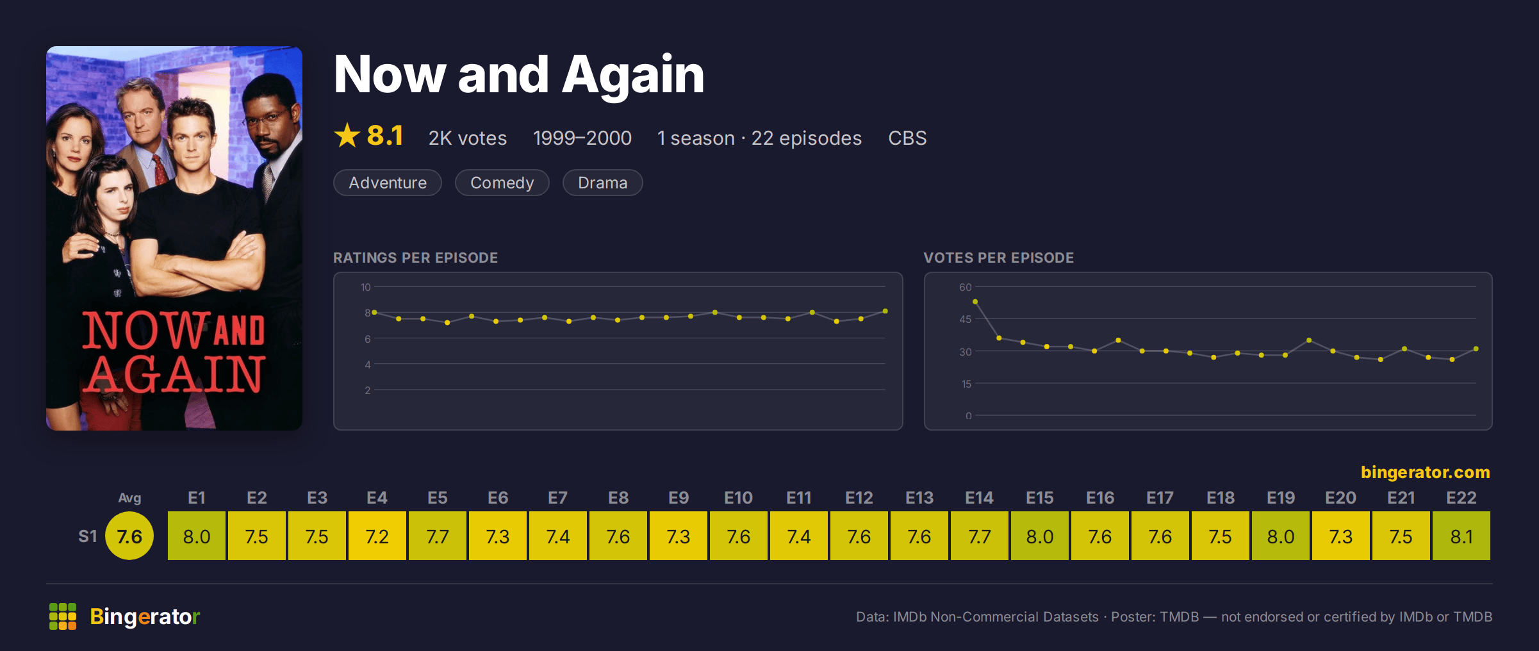
Task: Click the CBS network label
Action: tap(907, 138)
